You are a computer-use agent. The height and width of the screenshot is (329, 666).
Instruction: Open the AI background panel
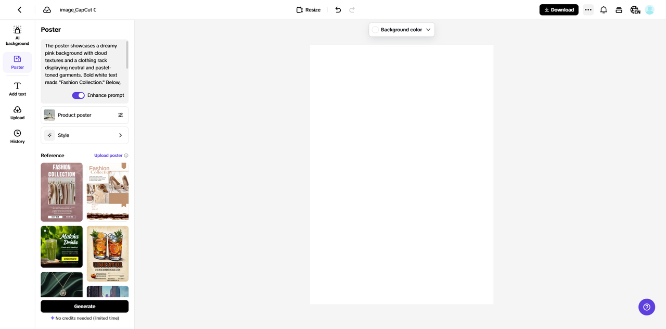pos(17,35)
